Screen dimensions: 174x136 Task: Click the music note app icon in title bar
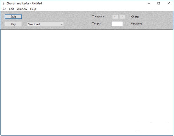click(3, 3)
